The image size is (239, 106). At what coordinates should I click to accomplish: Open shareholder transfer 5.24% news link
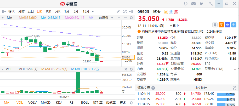click(x=182, y=32)
